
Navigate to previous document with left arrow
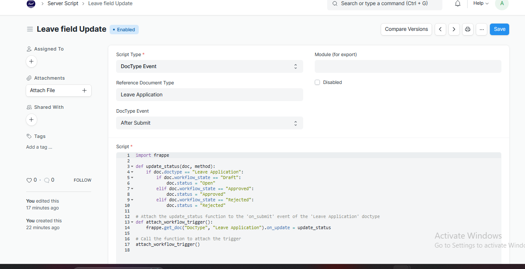tap(440, 29)
